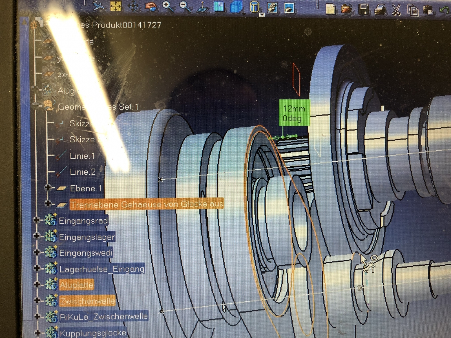
Task: Click the Fit All In icon
Action: pos(116,6)
